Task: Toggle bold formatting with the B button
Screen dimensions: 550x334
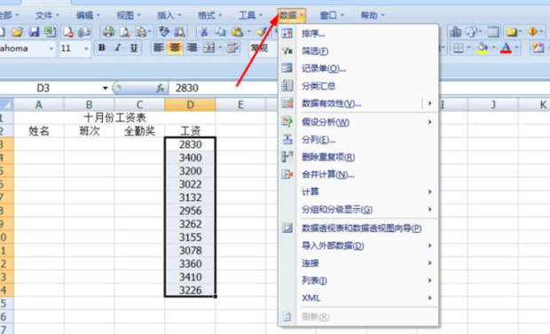Action: [x=102, y=48]
